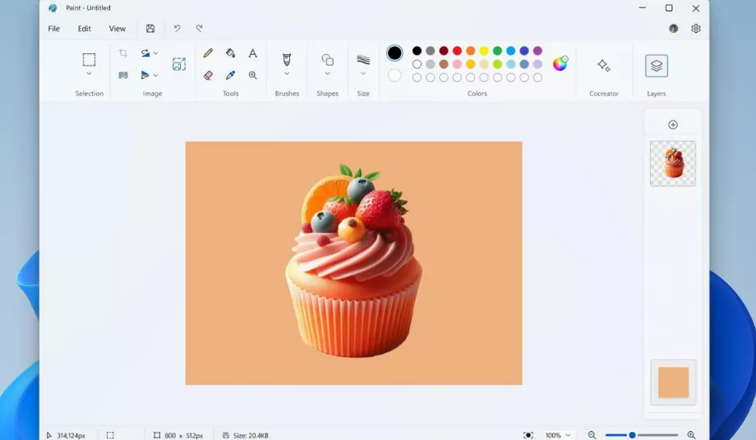Click the zoom in magnifier in status bar
The width and height of the screenshot is (756, 440).
[x=691, y=435]
